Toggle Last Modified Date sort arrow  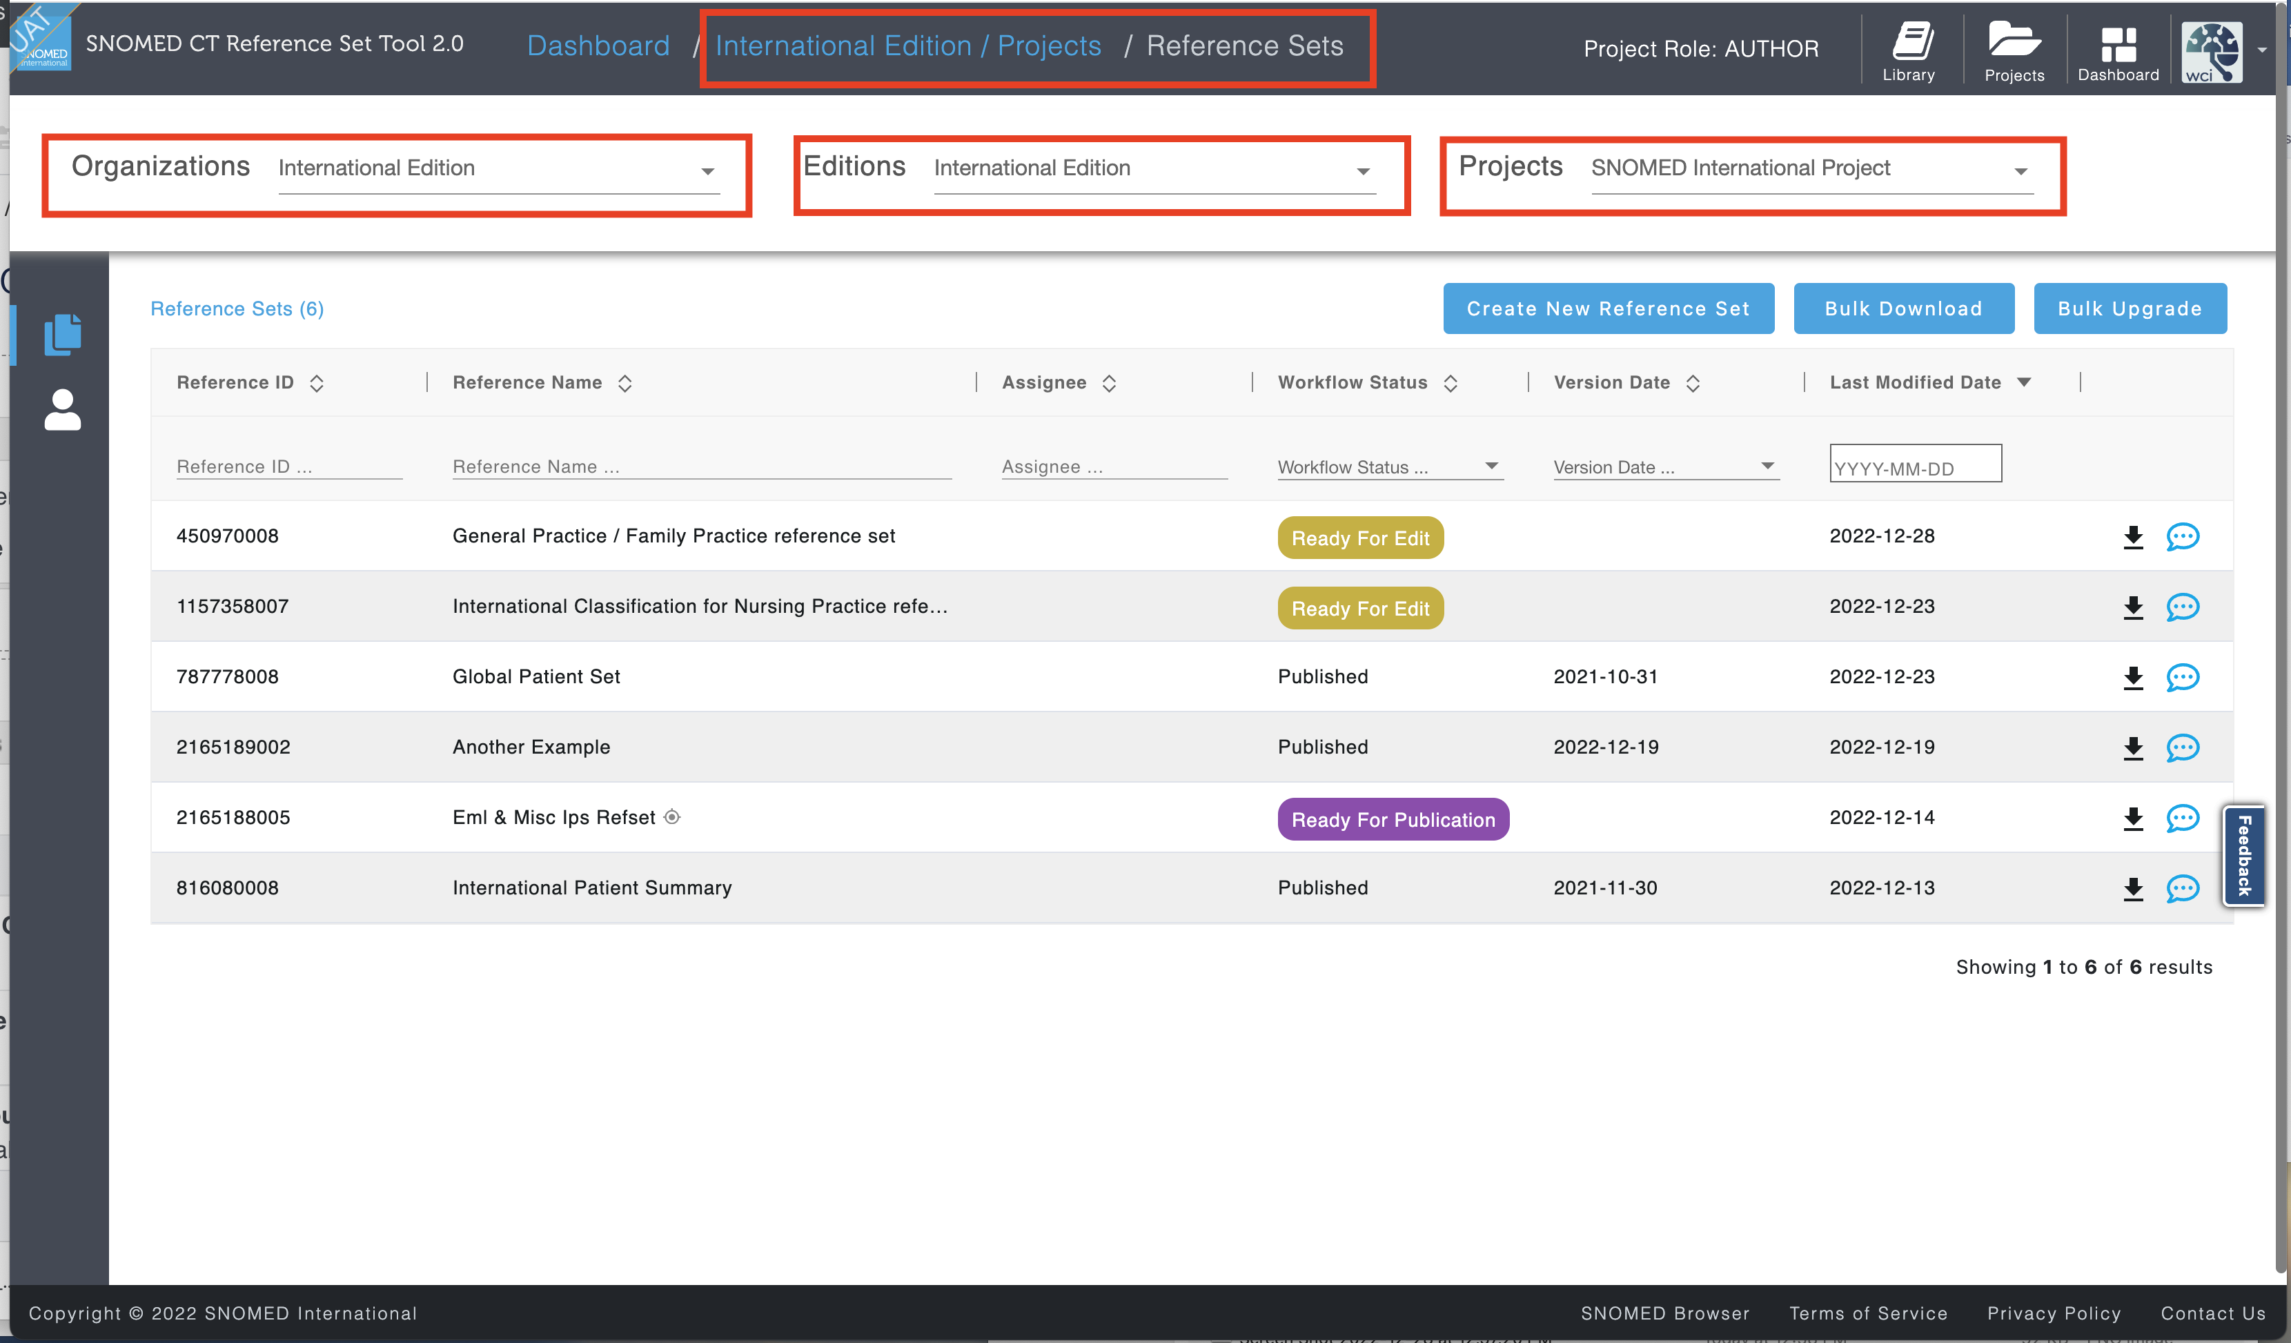point(2024,382)
